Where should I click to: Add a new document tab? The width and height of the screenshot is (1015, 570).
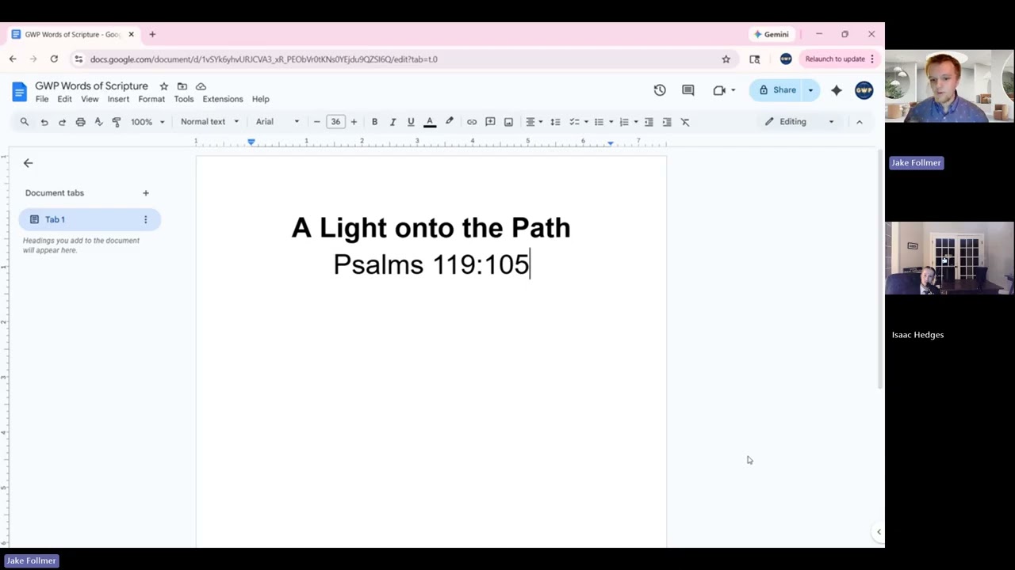146,193
